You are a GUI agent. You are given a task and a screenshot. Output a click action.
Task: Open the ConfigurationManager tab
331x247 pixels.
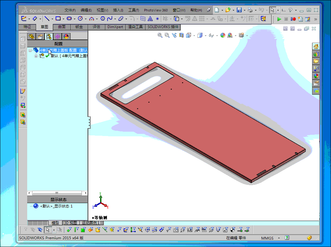coord(49,37)
